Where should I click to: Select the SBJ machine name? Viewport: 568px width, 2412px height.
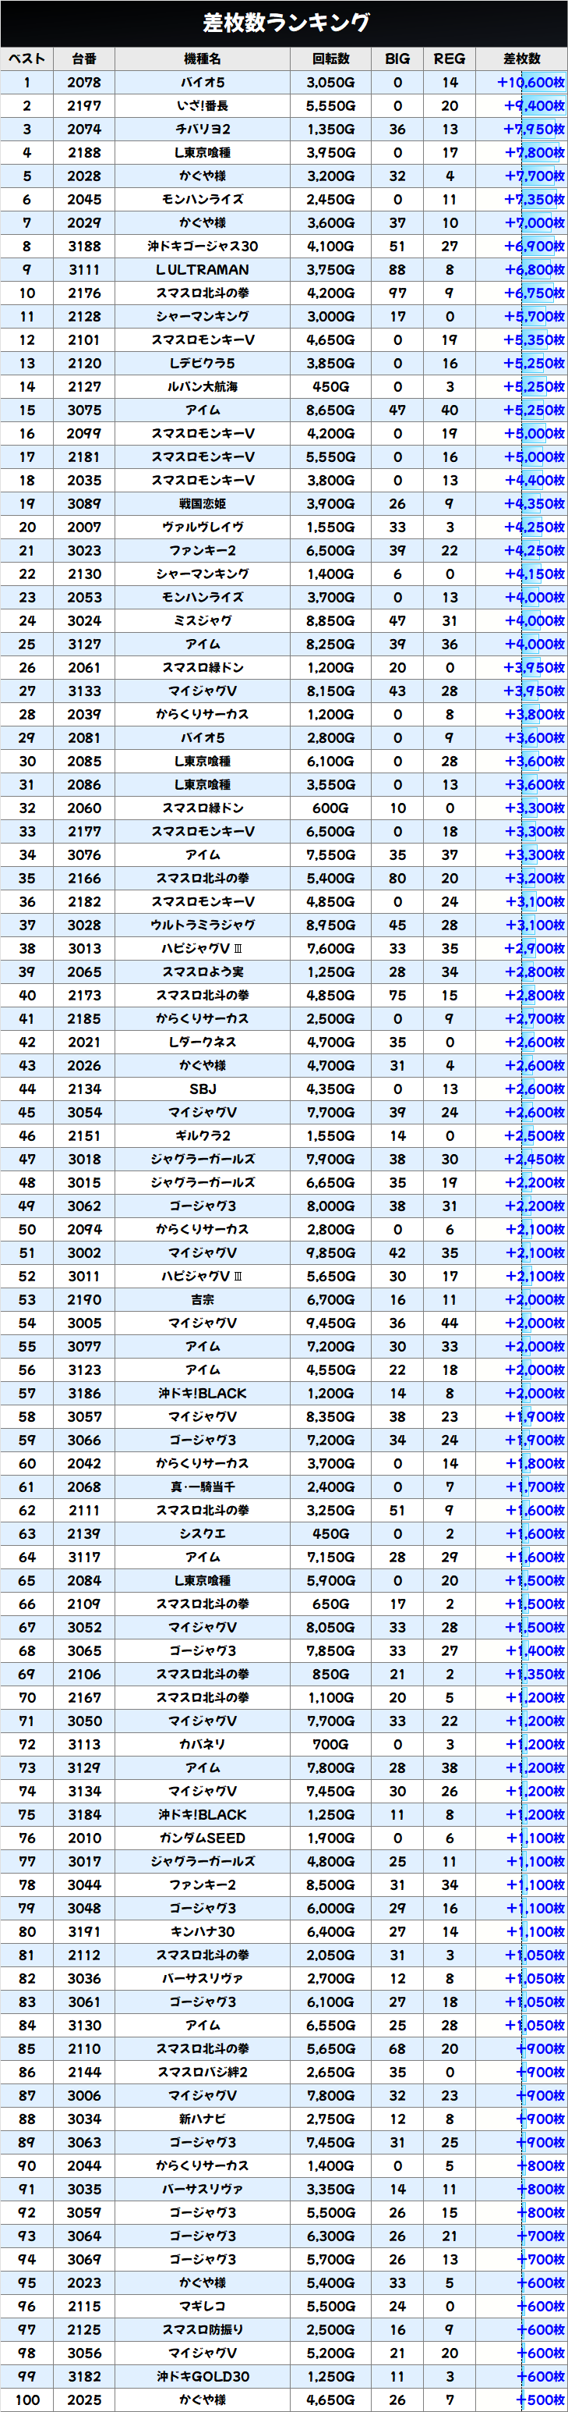point(203,1089)
